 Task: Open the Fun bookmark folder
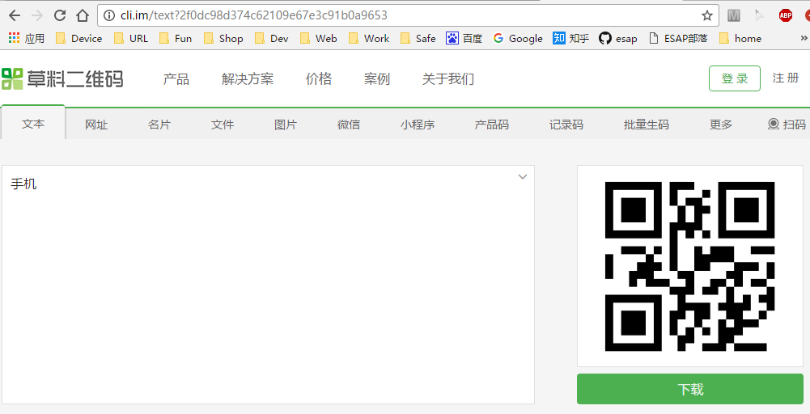[176, 38]
